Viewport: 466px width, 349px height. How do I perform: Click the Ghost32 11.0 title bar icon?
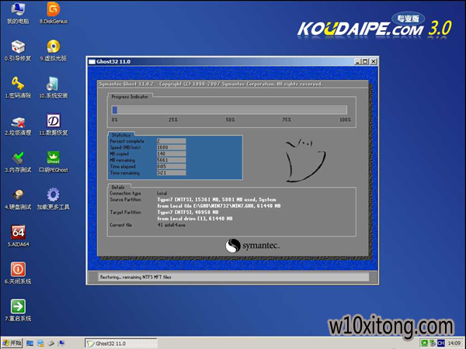point(92,62)
